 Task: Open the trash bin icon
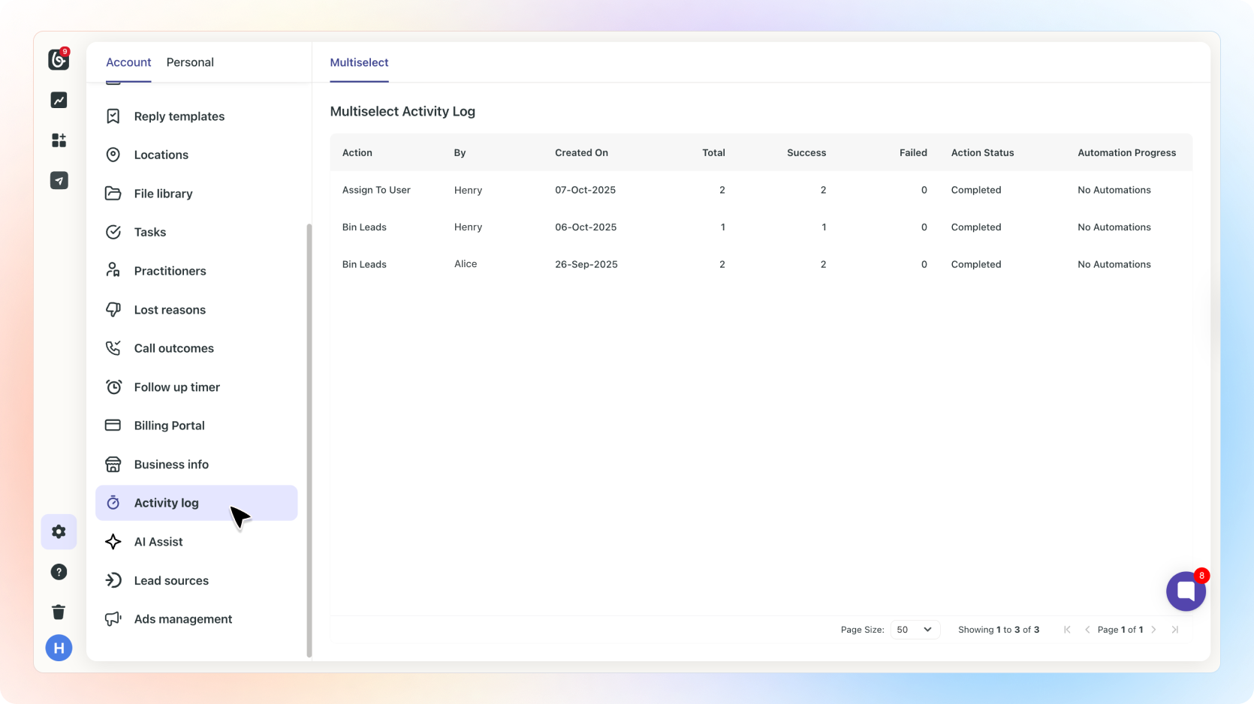(59, 612)
